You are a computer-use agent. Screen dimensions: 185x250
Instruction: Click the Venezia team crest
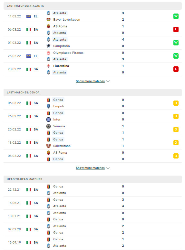pos(48,126)
